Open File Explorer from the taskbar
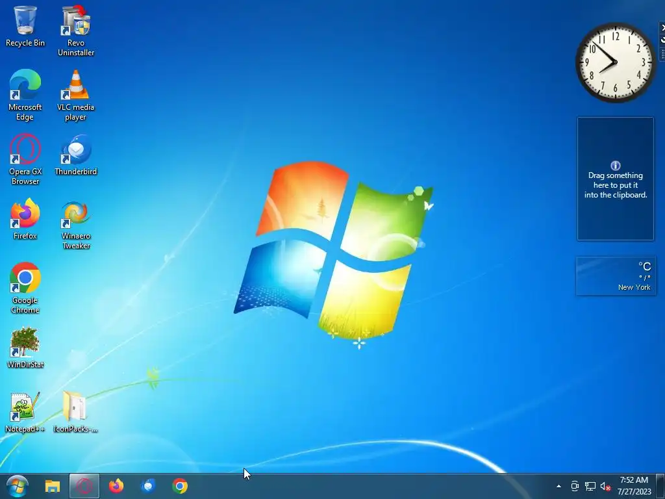Viewport: 665px width, 499px height. pyautogui.click(x=53, y=486)
